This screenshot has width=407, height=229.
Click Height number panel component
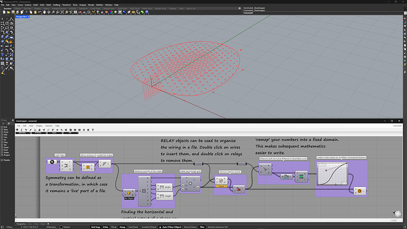point(165,196)
